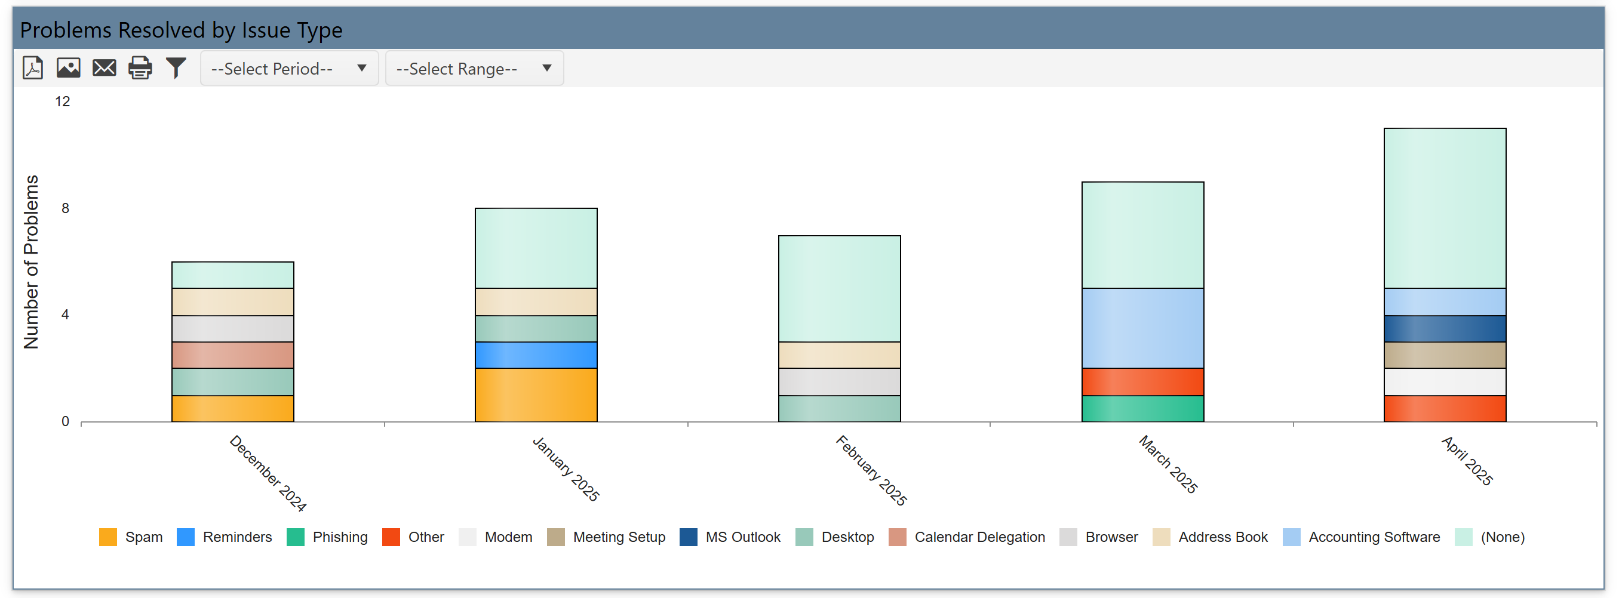Click the Reminders segment in January 2025 bar
Viewport: 1619px width, 598px height.
coord(536,356)
